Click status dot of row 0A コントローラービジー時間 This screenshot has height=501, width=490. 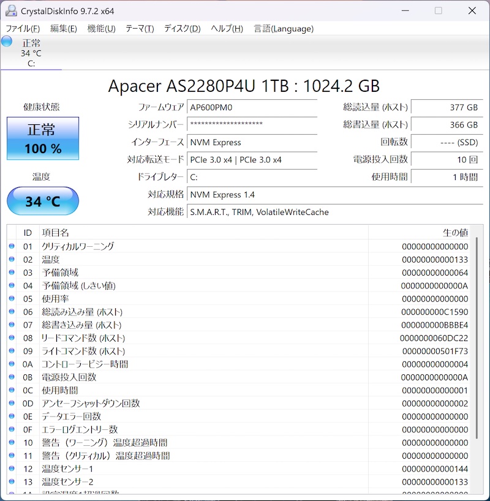pos(12,364)
